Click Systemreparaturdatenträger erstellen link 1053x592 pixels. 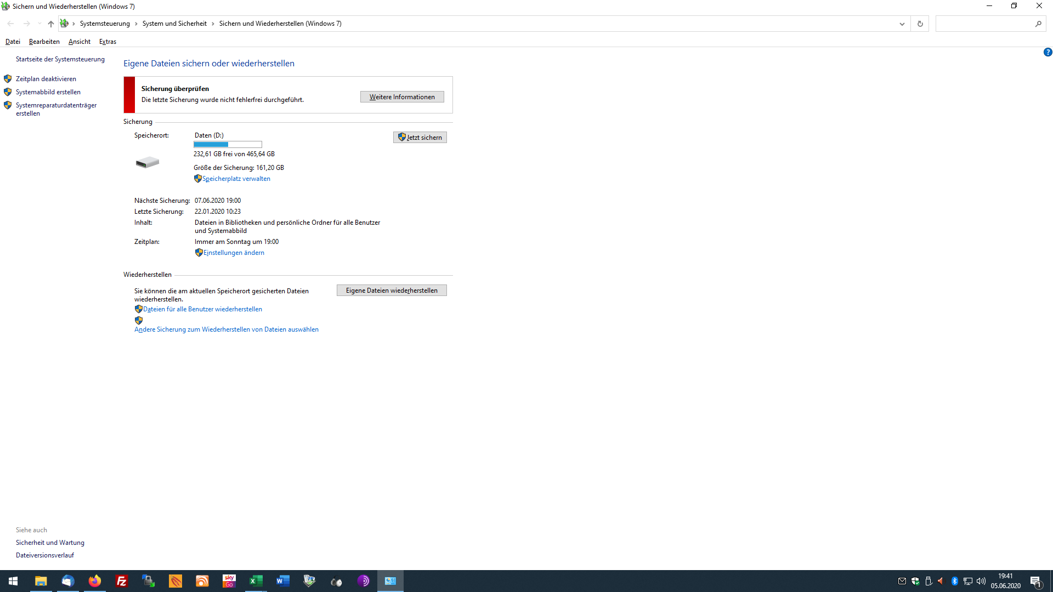tap(56, 109)
